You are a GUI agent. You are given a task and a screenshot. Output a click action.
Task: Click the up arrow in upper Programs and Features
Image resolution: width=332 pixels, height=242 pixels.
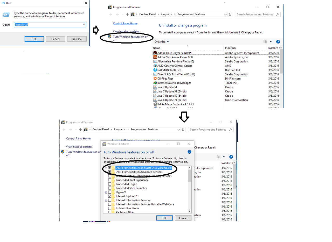pos(127,15)
